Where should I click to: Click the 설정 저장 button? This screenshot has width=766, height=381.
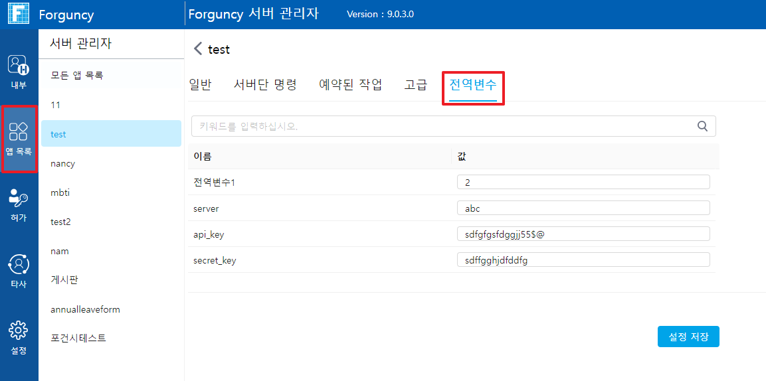[688, 337]
